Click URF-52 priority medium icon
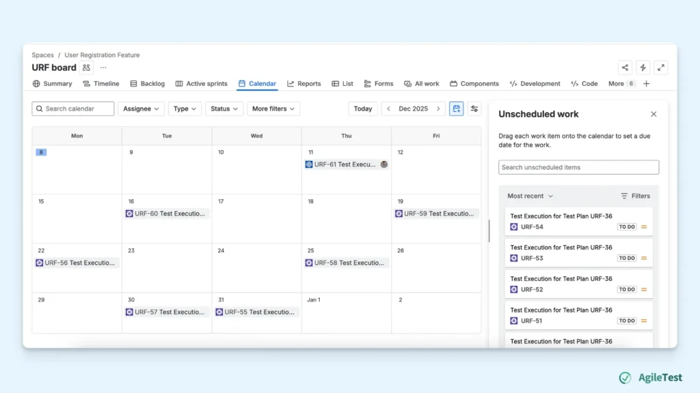700x393 pixels. pyautogui.click(x=644, y=289)
